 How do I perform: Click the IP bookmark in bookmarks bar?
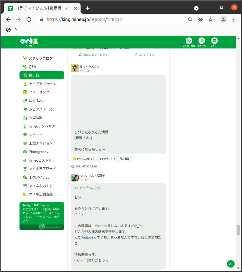click(x=12, y=30)
